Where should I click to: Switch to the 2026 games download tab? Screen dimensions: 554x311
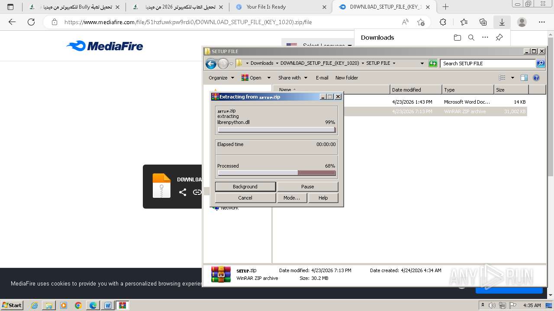pos(178,7)
